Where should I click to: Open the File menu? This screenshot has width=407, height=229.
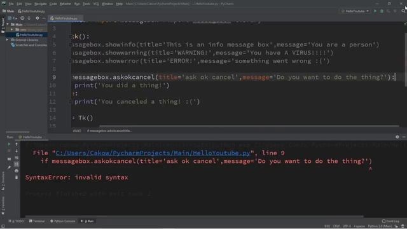[x=11, y=4]
